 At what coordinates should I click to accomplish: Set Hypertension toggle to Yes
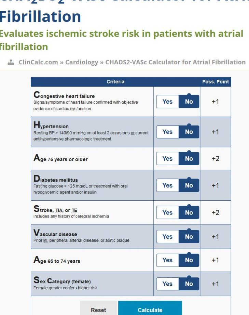pyautogui.click(x=167, y=132)
